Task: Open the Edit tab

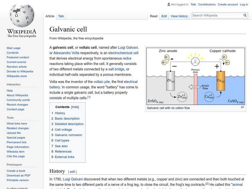Action: (164, 16)
